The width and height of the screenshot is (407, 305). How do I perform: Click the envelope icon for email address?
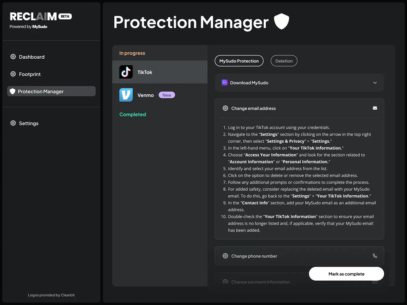pos(375,108)
